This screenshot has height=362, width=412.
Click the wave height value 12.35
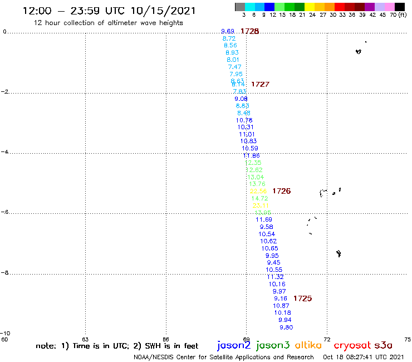pyautogui.click(x=253, y=163)
